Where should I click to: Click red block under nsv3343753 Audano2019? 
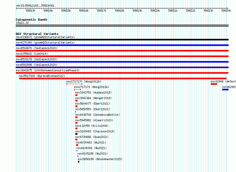click(x=76, y=95)
